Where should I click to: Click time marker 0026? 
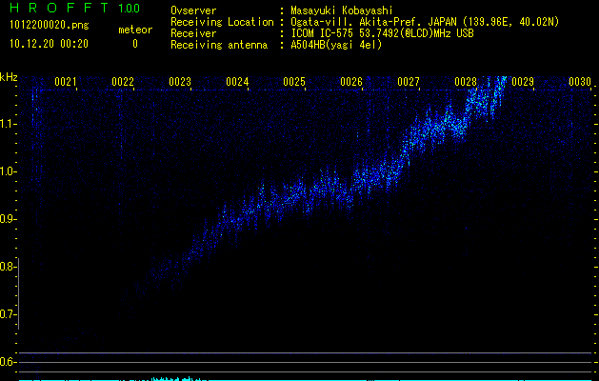pyautogui.click(x=351, y=81)
